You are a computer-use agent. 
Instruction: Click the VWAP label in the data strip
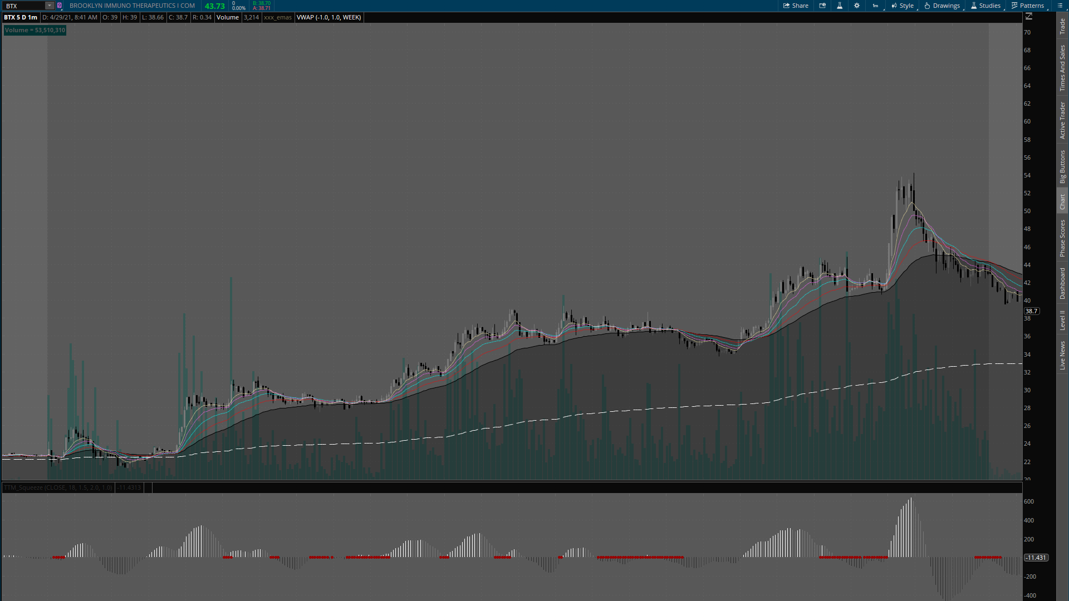(328, 17)
